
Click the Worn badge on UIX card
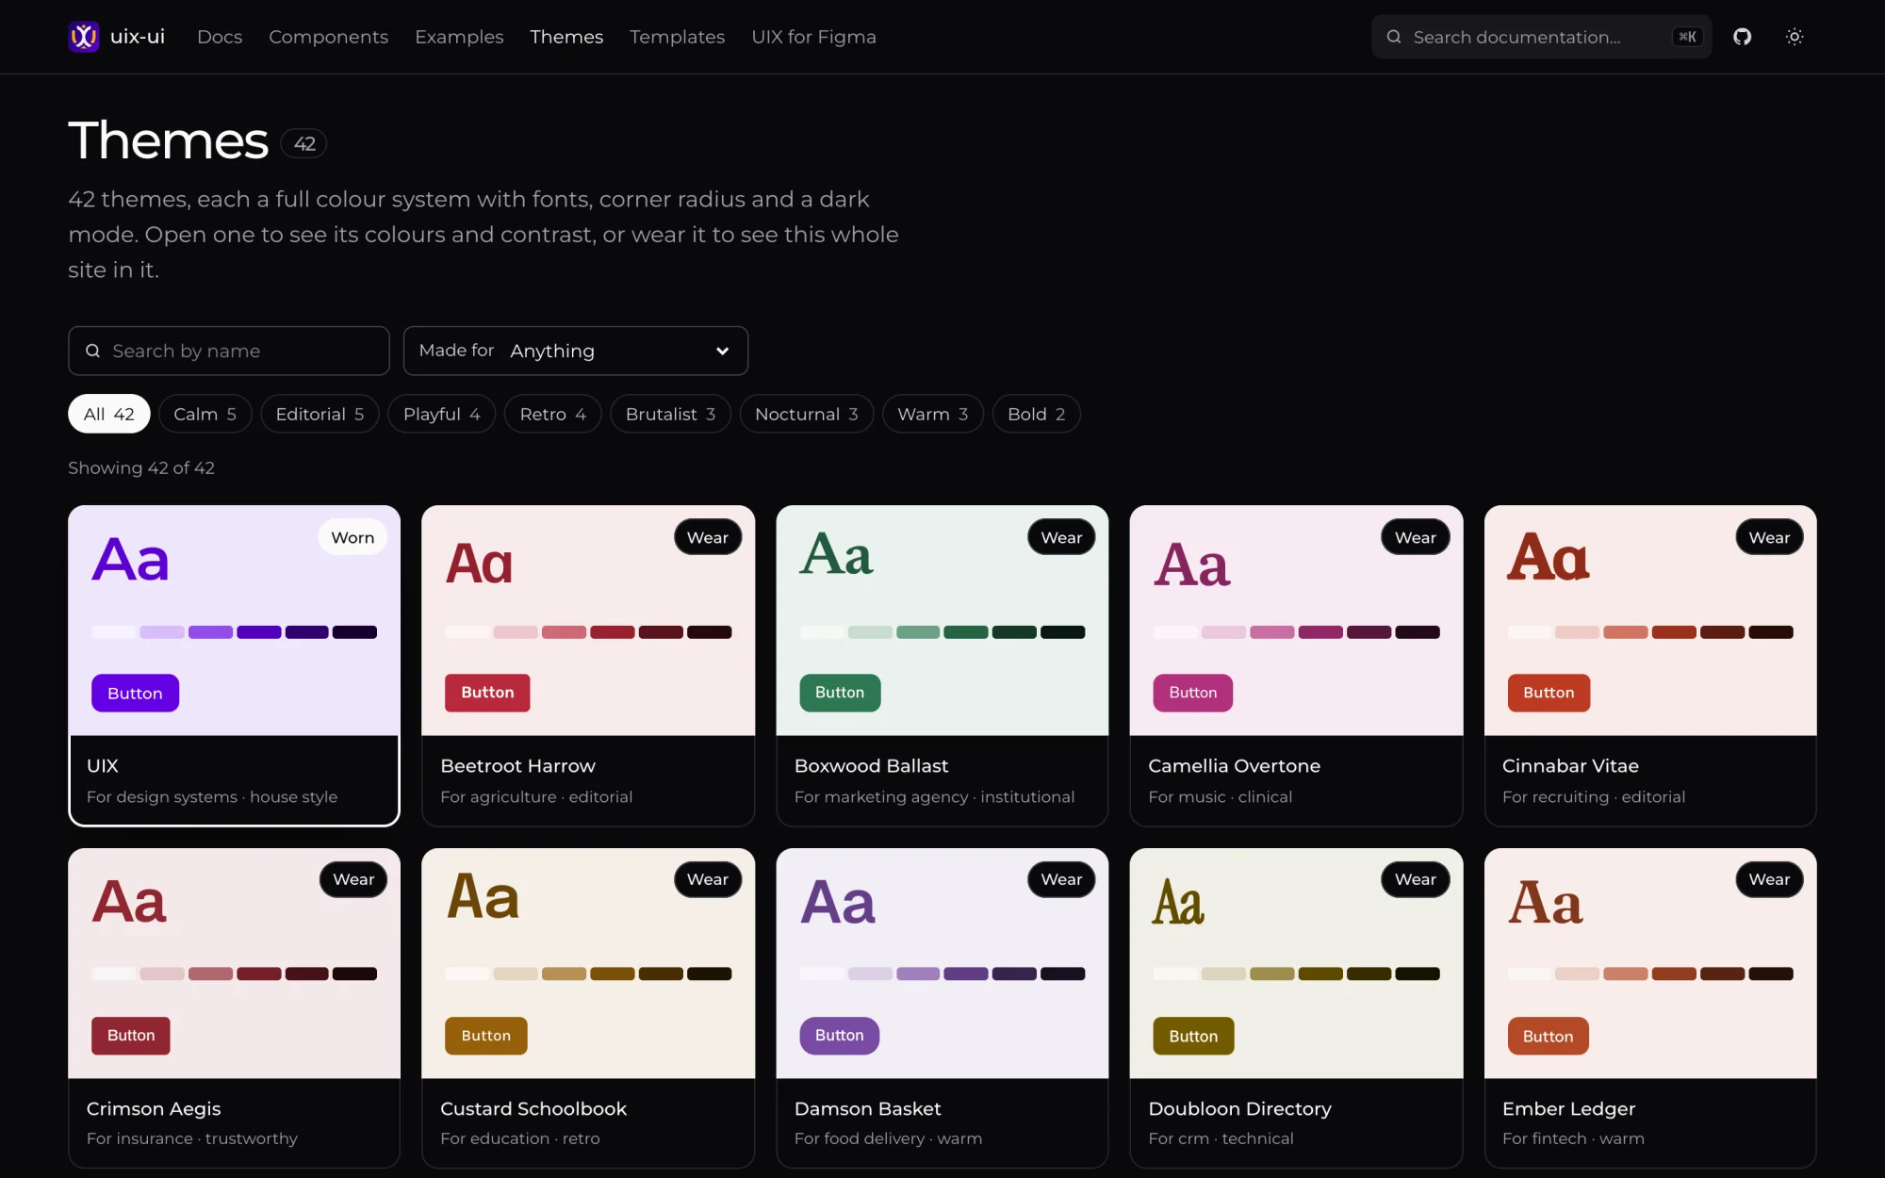(352, 537)
